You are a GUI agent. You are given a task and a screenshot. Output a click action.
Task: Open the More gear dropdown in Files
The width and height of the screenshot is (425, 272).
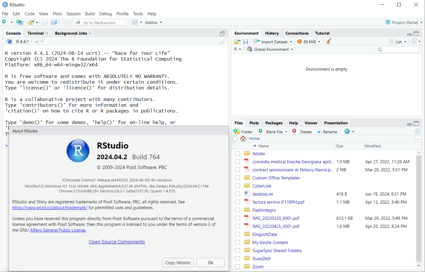point(349,132)
